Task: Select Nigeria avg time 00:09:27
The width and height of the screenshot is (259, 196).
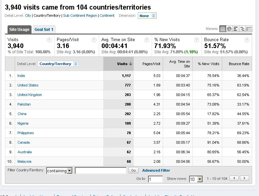Action: click(183, 124)
